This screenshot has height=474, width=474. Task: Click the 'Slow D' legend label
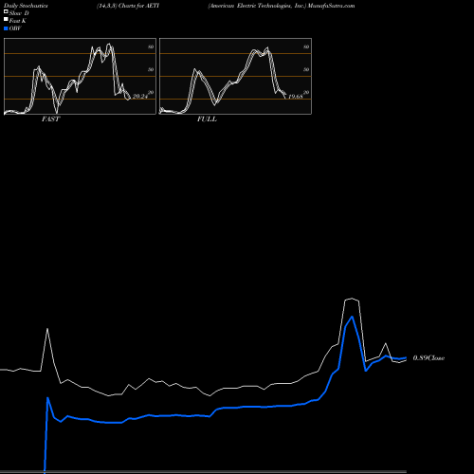[19, 13]
